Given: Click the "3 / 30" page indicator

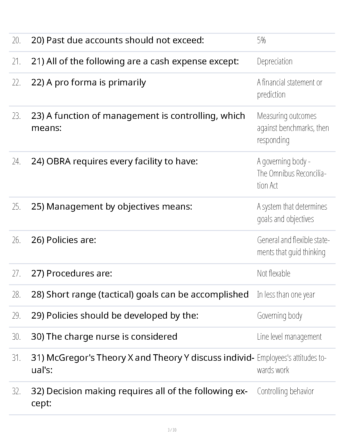Looking at the screenshot, I should [172, 430].
